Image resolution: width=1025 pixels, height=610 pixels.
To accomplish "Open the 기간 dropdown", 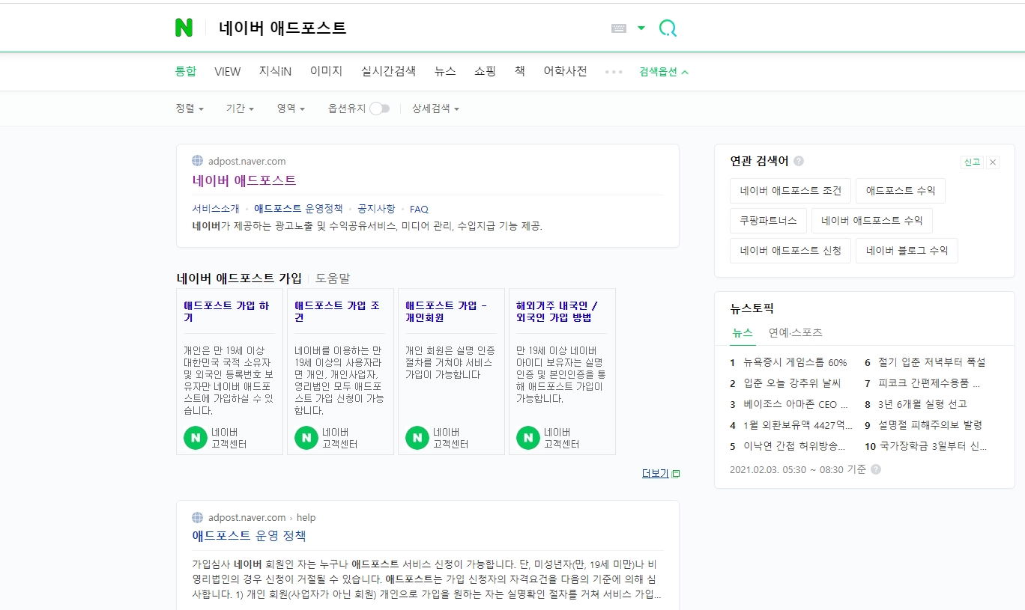I will click(x=240, y=109).
